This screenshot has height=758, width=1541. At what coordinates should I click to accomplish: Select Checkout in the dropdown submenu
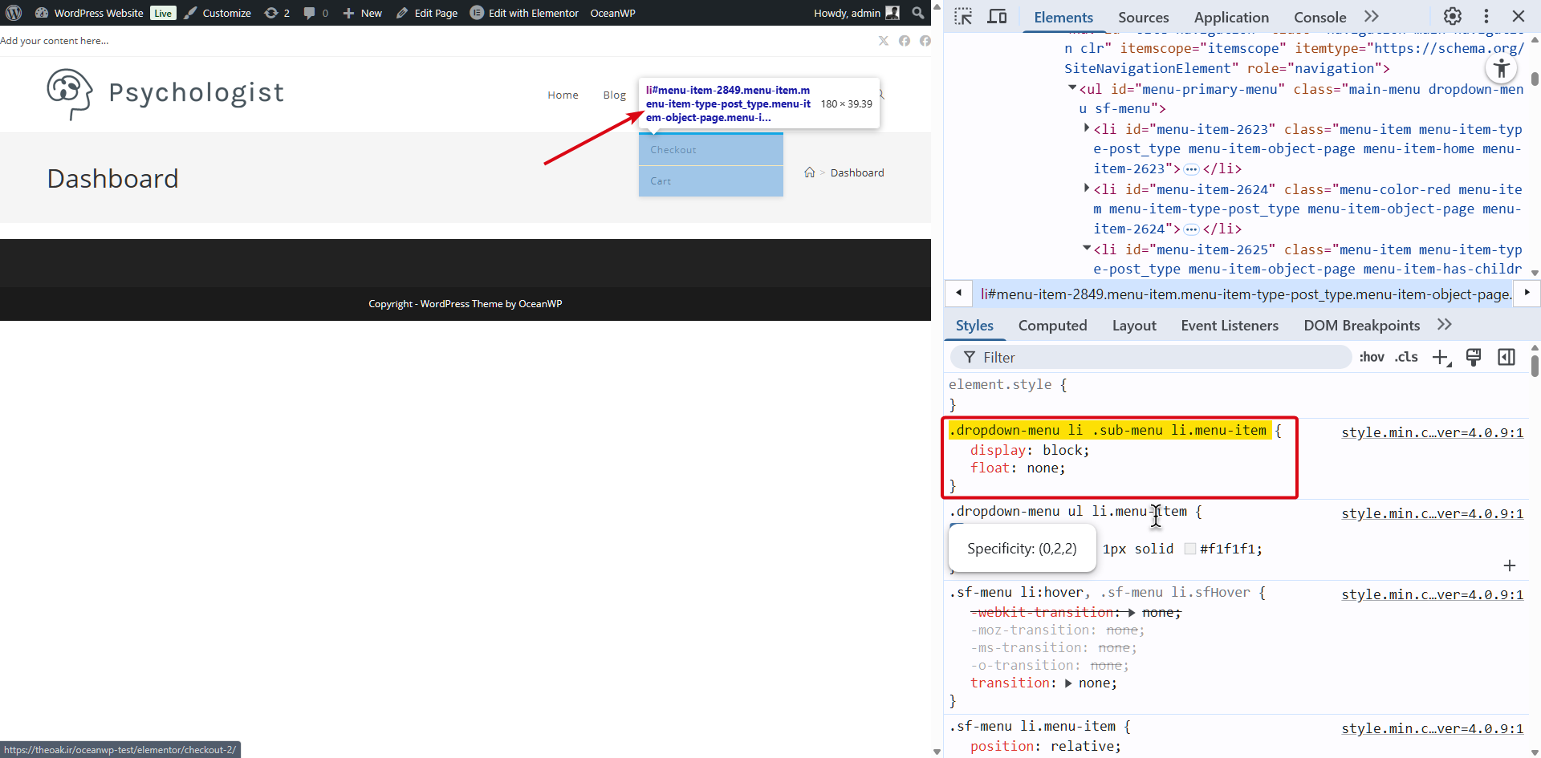[x=711, y=150]
